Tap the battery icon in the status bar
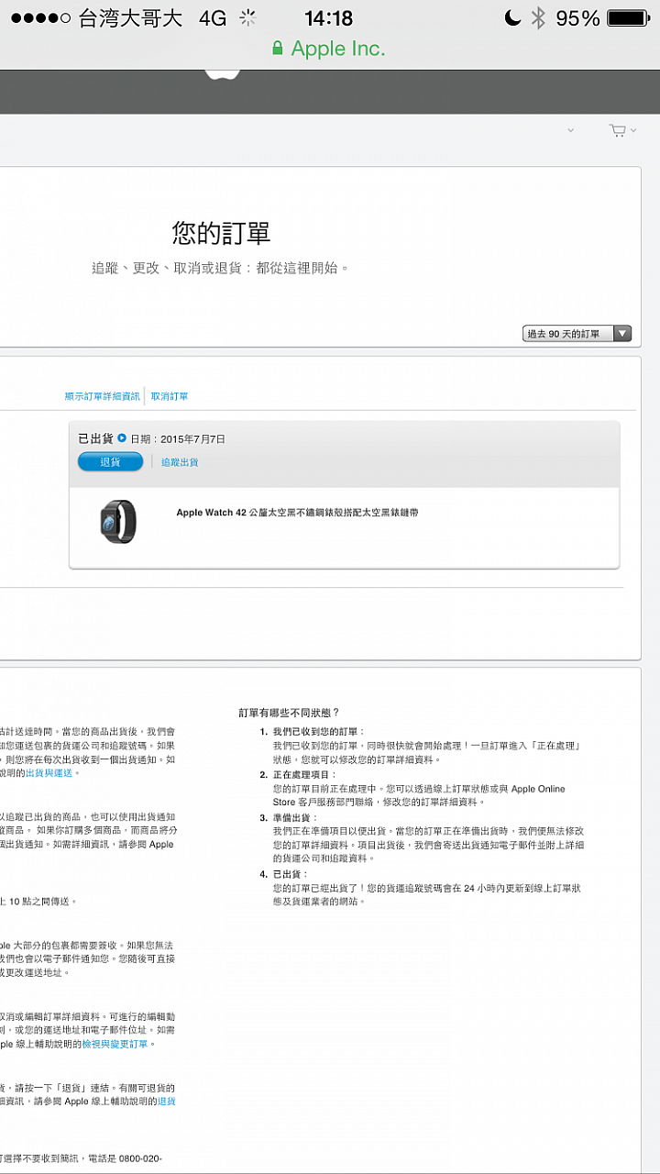 tap(628, 18)
